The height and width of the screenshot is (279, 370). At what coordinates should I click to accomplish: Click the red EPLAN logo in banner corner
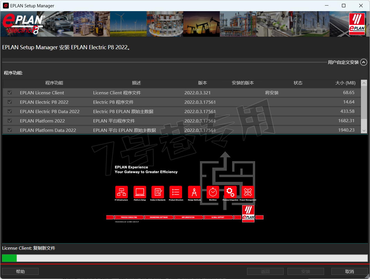[x=357, y=24]
